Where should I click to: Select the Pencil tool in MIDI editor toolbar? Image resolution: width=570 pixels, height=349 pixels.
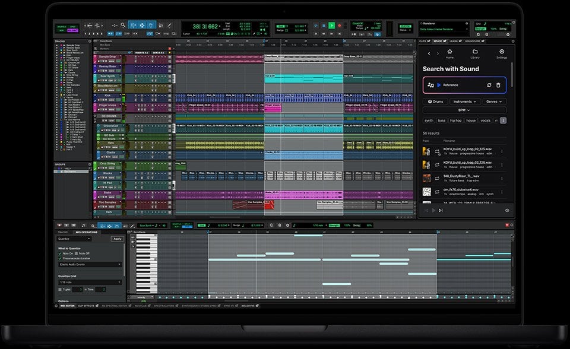(132, 226)
